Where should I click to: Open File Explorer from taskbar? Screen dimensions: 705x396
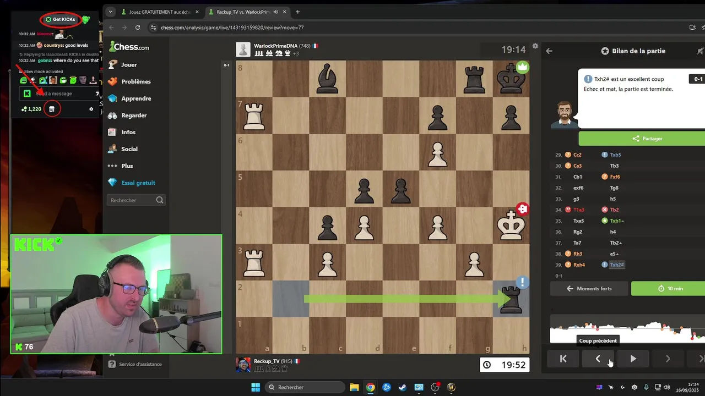(x=354, y=387)
